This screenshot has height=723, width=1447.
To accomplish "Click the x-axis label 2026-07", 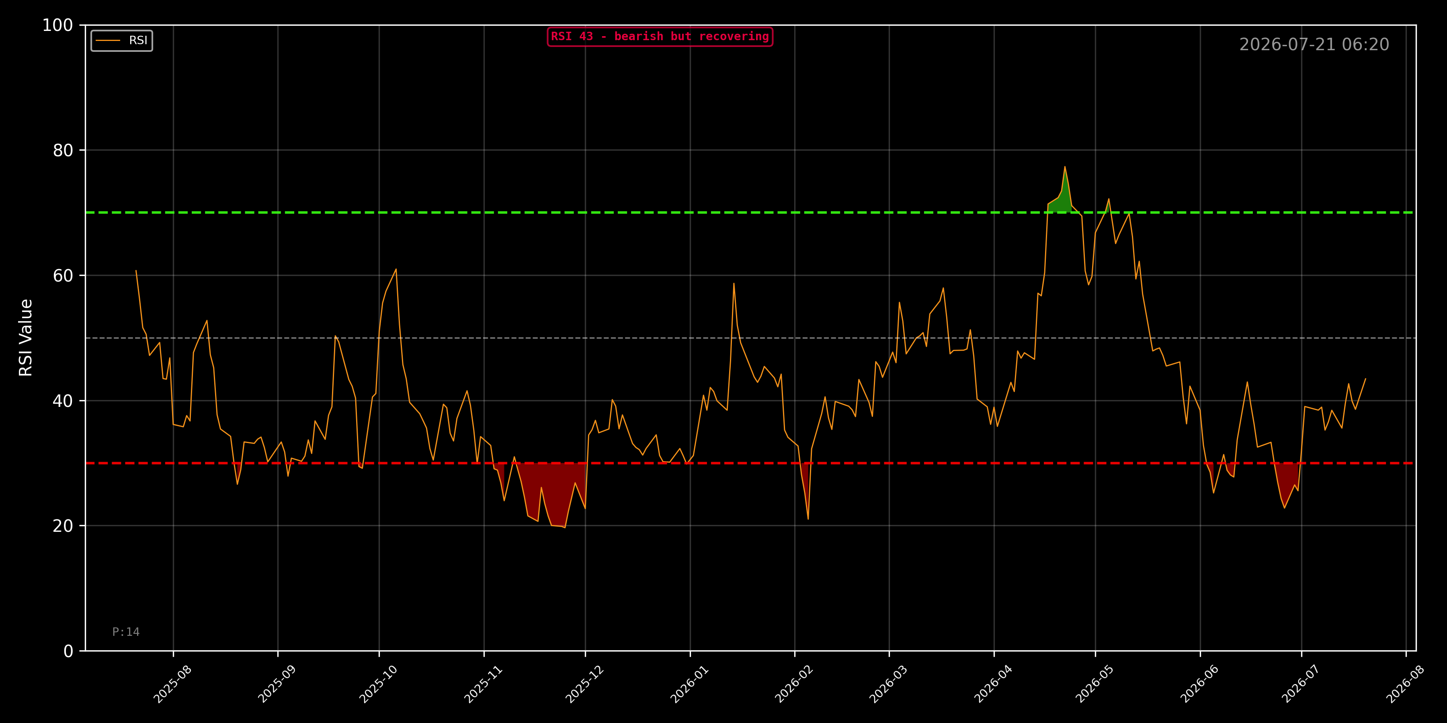I will point(1301,684).
